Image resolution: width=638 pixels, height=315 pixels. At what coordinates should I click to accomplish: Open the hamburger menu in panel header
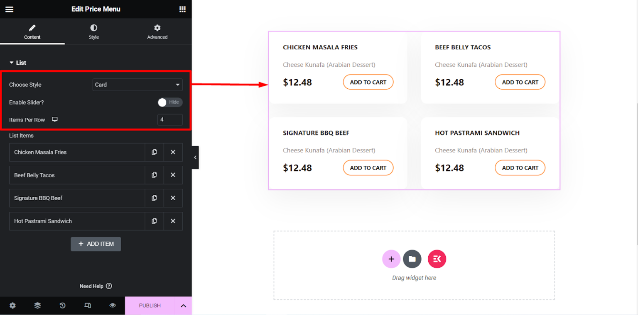[9, 9]
